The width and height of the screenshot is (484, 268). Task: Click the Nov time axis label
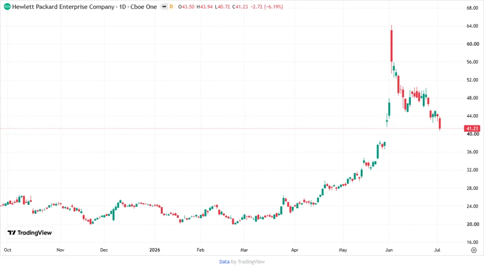[x=60, y=250]
